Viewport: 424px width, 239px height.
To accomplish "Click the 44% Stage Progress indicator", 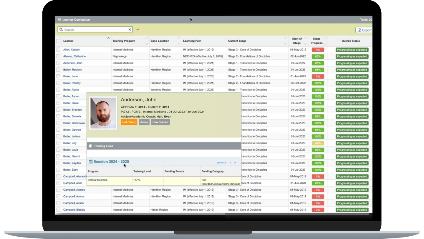I will (318, 143).
